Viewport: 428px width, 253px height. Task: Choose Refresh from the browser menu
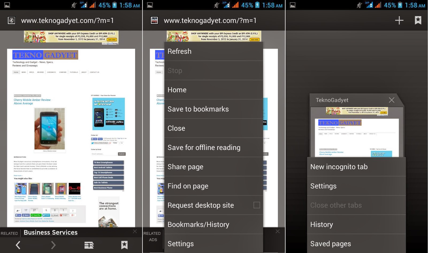point(214,51)
